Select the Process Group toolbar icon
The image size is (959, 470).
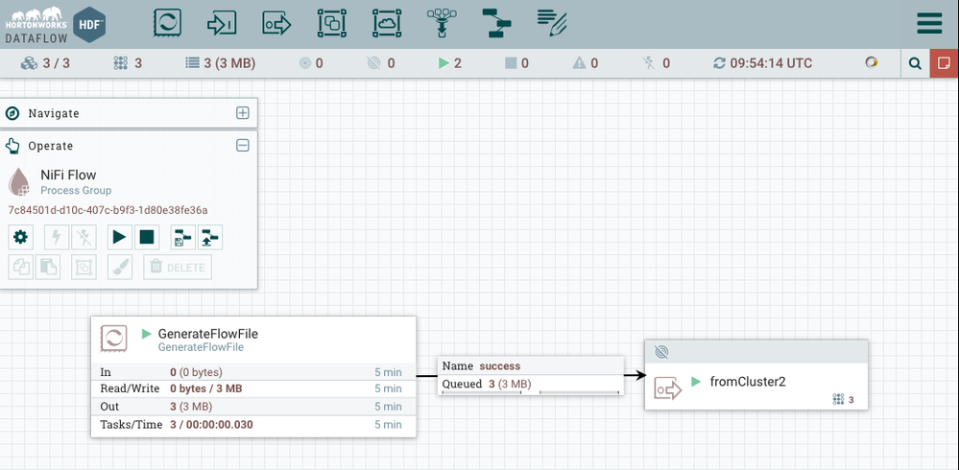pos(332,22)
